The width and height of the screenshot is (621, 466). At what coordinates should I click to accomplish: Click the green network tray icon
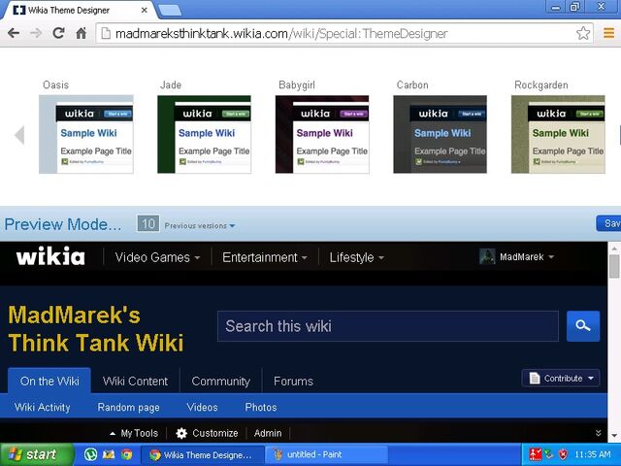point(549,454)
